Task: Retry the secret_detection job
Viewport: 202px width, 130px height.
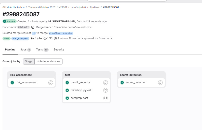Action: [160, 83]
